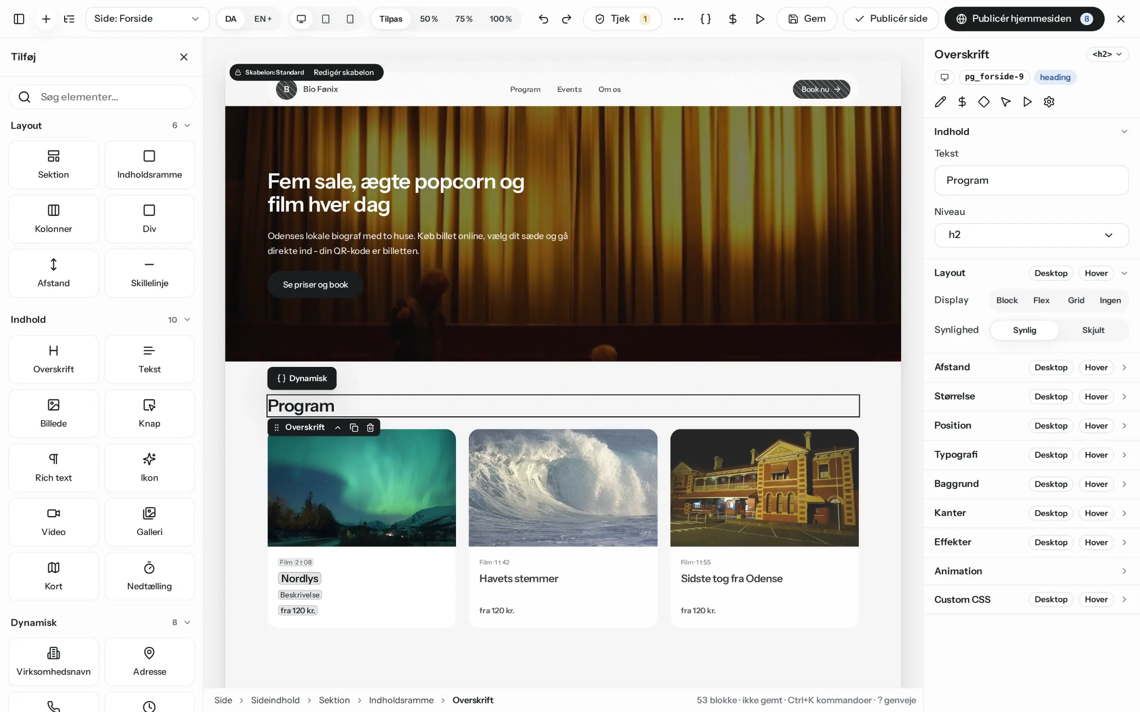This screenshot has width=1140, height=712.
Task: Click the undo arrow icon
Action: 543,19
